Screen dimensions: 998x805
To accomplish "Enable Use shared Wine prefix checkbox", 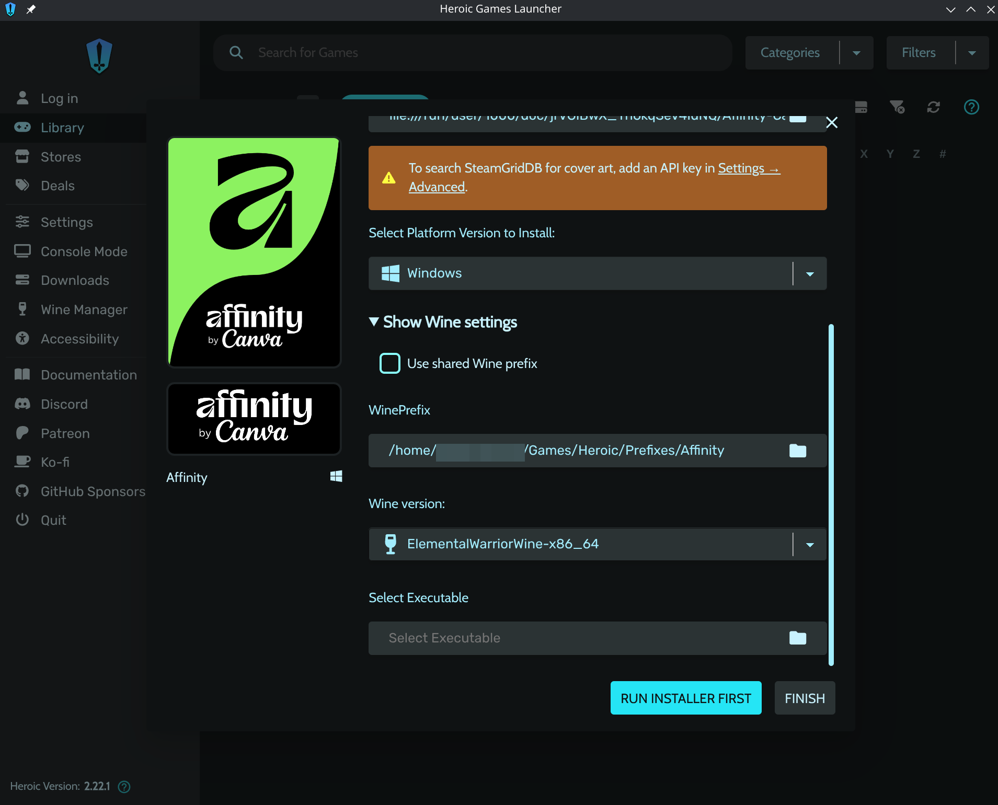I will [x=390, y=363].
